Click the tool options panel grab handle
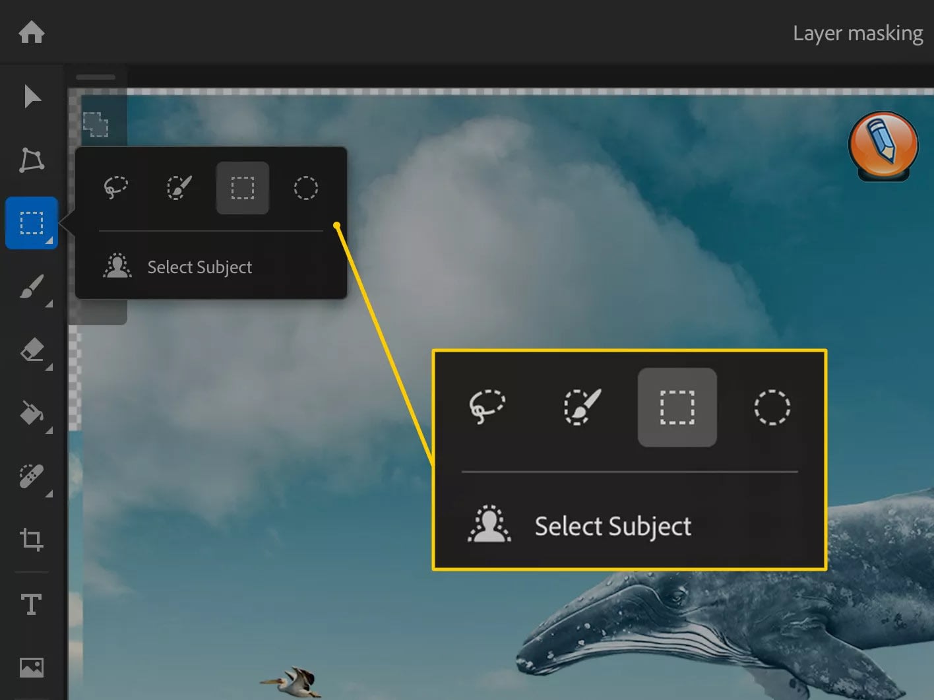The image size is (934, 700). click(96, 77)
